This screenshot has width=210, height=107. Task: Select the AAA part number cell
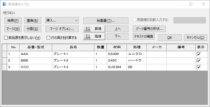[x=36, y=54]
